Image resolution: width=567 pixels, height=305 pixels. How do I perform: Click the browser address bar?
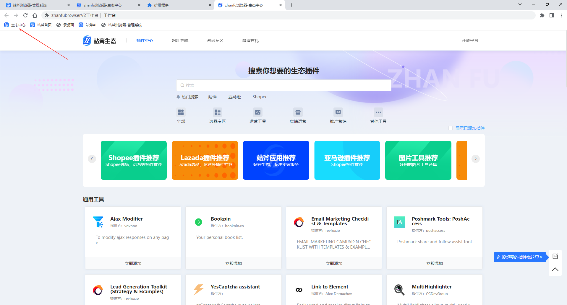click(x=288, y=15)
